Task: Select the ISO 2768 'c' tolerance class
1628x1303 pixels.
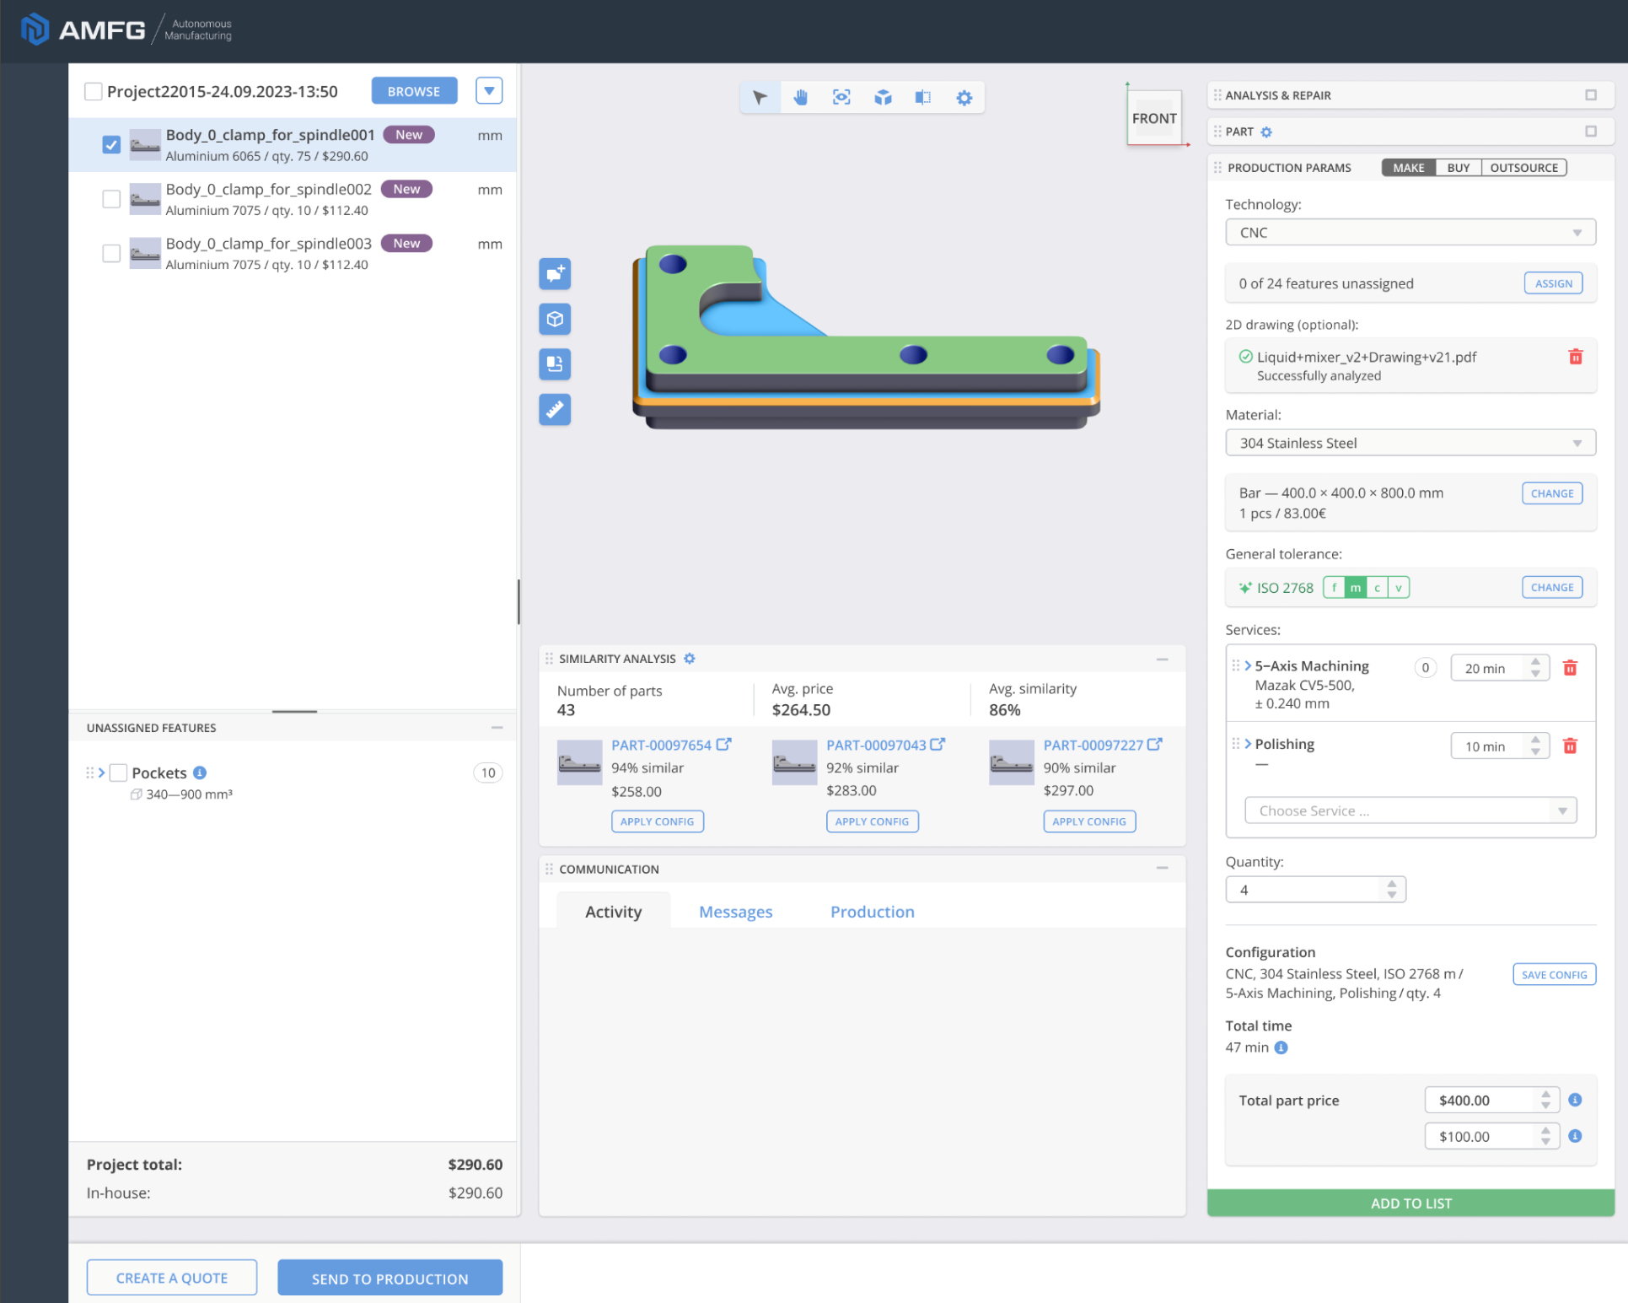Action: click(x=1376, y=588)
